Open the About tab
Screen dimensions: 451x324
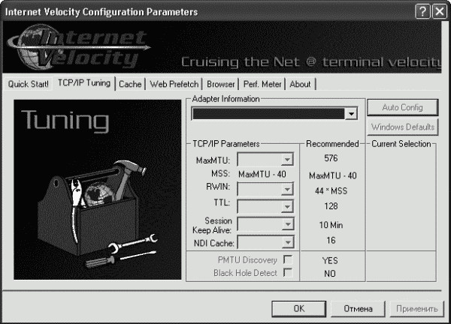(x=300, y=84)
